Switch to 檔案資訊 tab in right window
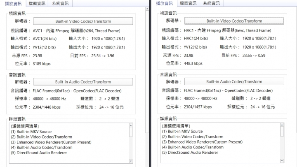This screenshot has width=297, height=167. tap(188, 3)
